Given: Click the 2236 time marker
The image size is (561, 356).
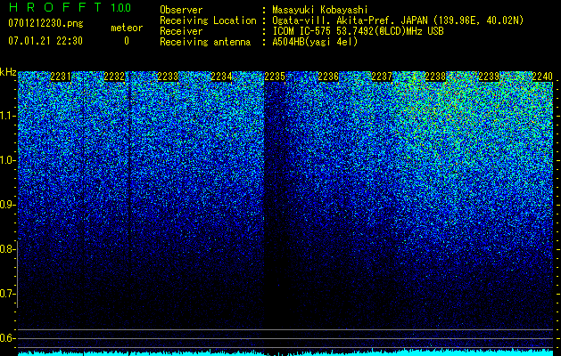Looking at the screenshot, I should coord(328,77).
